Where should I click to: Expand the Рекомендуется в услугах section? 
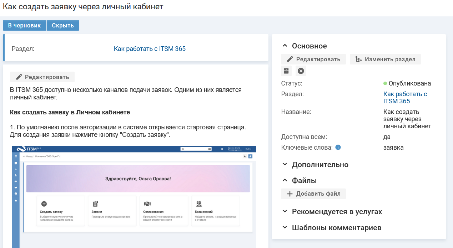click(332, 212)
